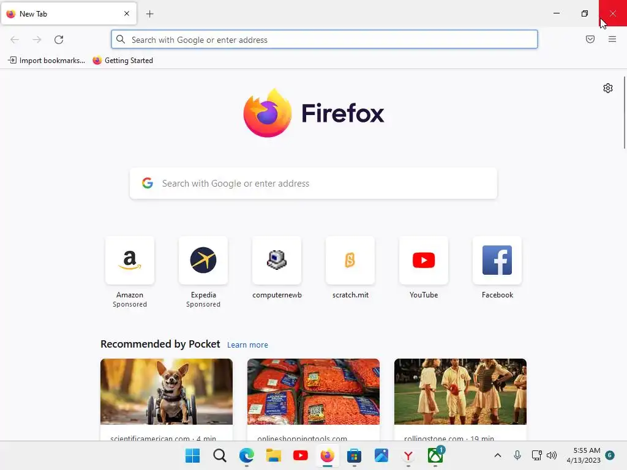Open notification center badge showing 6
Screen dimensions: 627x470
610,455
